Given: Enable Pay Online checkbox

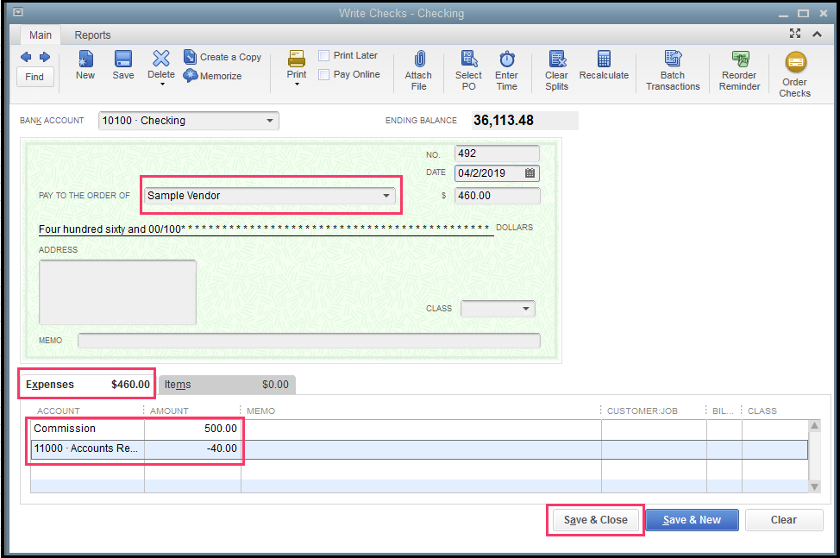Looking at the screenshot, I should (323, 74).
